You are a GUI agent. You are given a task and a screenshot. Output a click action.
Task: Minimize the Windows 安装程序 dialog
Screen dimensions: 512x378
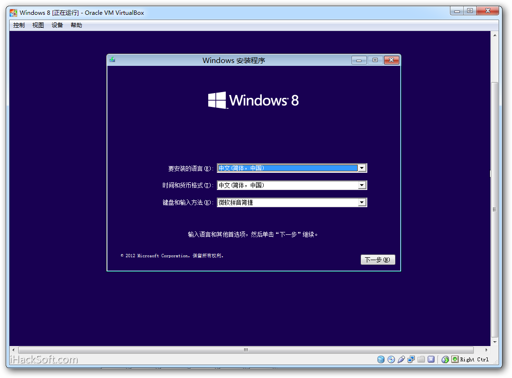[x=359, y=60]
